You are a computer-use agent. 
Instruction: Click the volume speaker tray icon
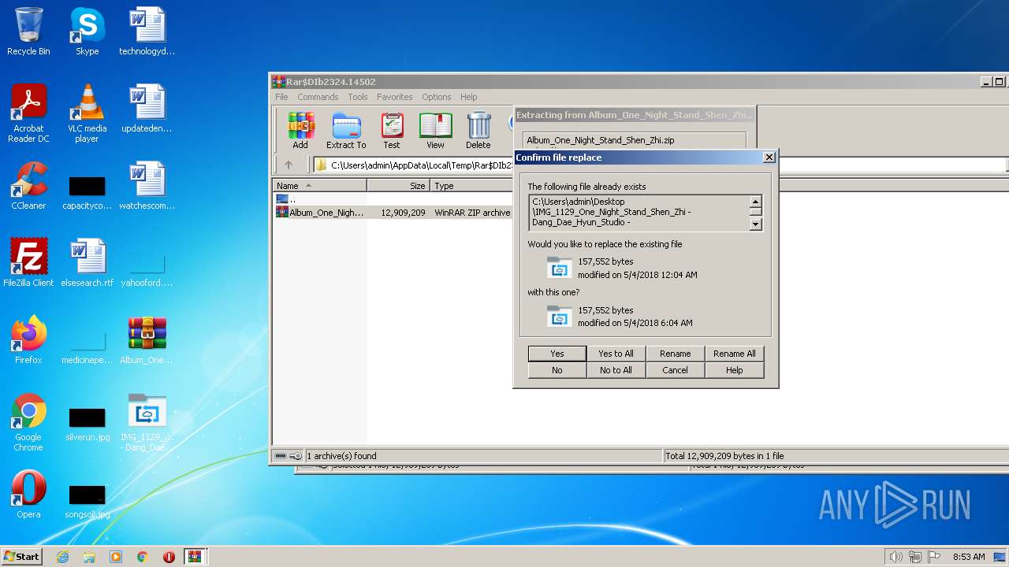pyautogui.click(x=895, y=557)
